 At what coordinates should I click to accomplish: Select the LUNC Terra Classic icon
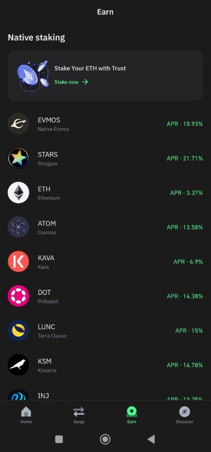(x=19, y=330)
